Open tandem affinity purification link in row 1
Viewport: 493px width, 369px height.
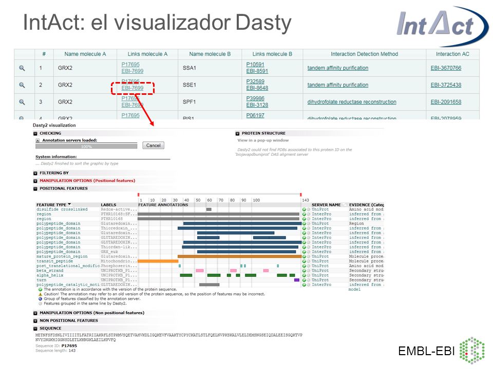pos(338,68)
